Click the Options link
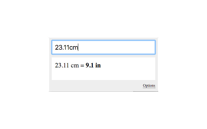This screenshot has width=207, height=129. point(149,85)
